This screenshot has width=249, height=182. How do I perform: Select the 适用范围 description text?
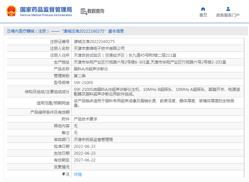[x=154, y=103]
